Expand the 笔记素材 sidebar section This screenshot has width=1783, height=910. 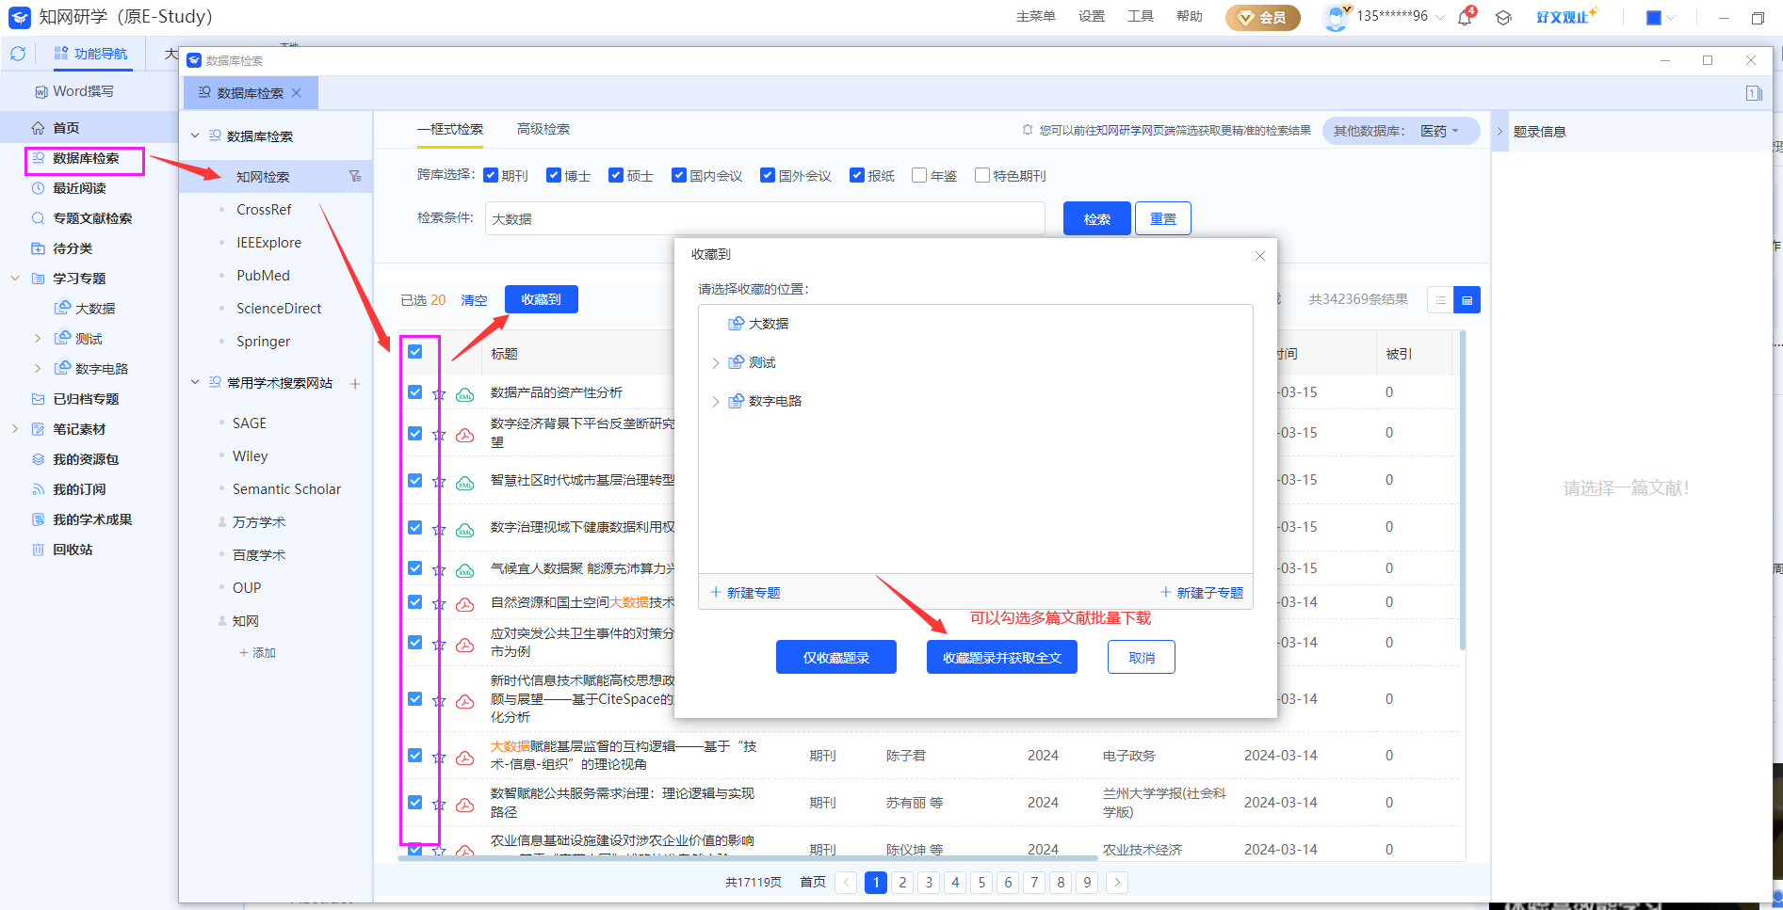[x=14, y=429]
